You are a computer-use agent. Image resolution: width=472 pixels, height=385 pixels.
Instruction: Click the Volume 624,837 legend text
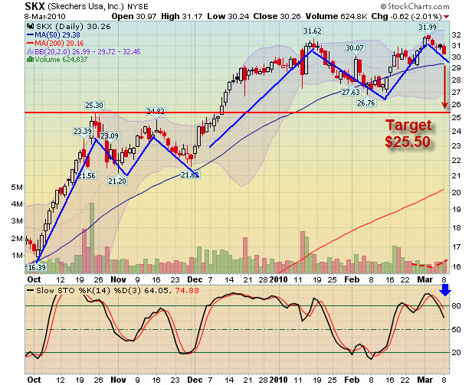pos(61,60)
